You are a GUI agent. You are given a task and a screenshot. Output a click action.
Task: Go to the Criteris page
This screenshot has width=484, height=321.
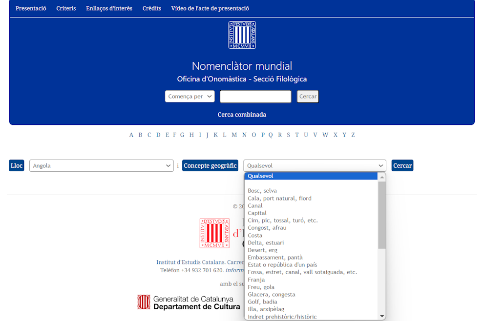point(66,8)
